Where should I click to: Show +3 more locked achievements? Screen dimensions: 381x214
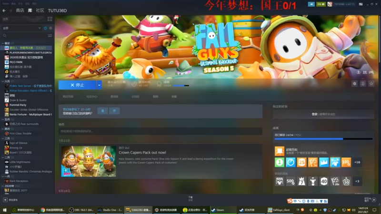point(357,182)
